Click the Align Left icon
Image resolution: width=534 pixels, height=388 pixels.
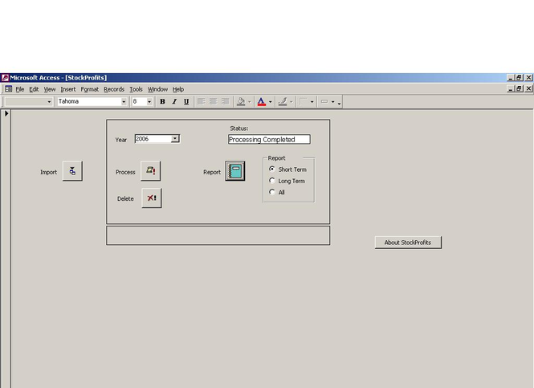[202, 101]
